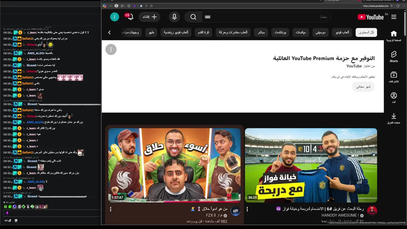Image resolution: width=407 pixels, height=229 pixels.
Task: Open the YouTube hamburger guide menu
Action: point(394,17)
